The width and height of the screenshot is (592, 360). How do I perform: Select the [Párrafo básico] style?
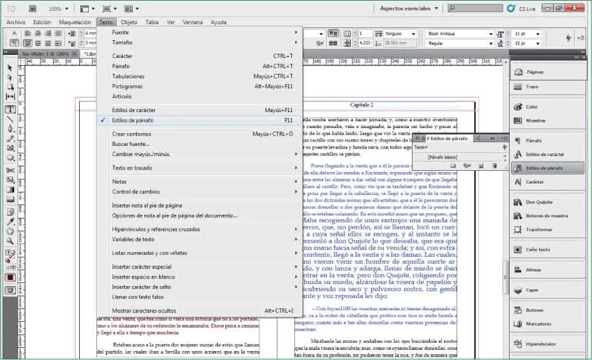[x=442, y=157]
